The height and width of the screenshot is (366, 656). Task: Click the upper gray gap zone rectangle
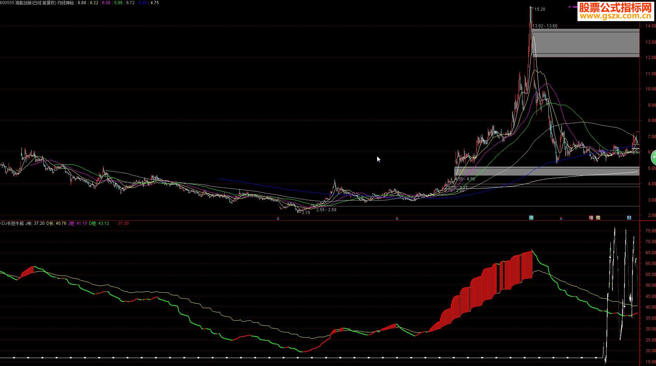click(x=585, y=43)
